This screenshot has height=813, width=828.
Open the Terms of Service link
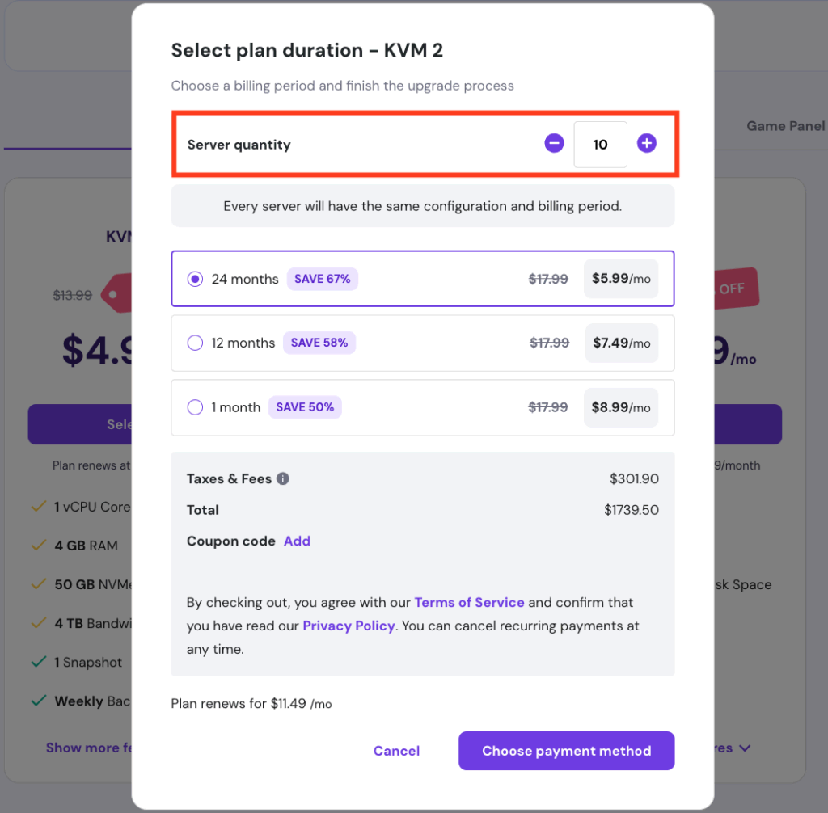click(x=469, y=602)
